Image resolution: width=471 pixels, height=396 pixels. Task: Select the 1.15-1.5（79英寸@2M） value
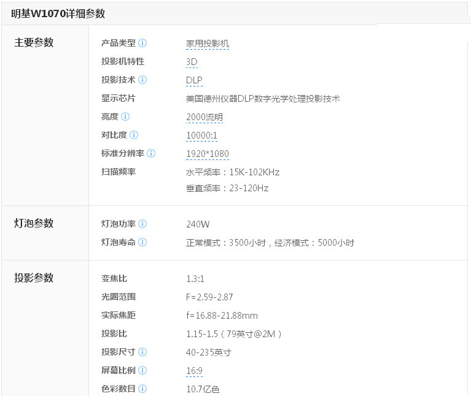tap(234, 334)
